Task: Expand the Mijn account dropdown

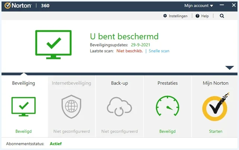Action: (199, 6)
